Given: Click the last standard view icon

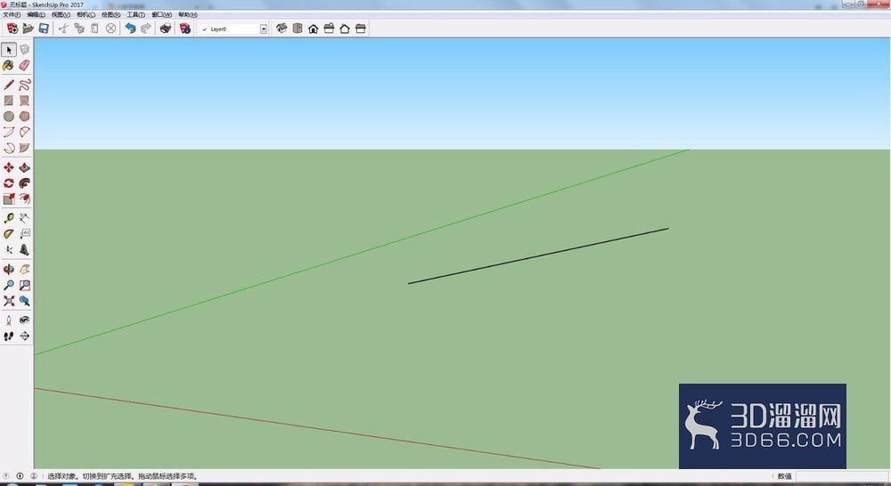Looking at the screenshot, I should (360, 28).
